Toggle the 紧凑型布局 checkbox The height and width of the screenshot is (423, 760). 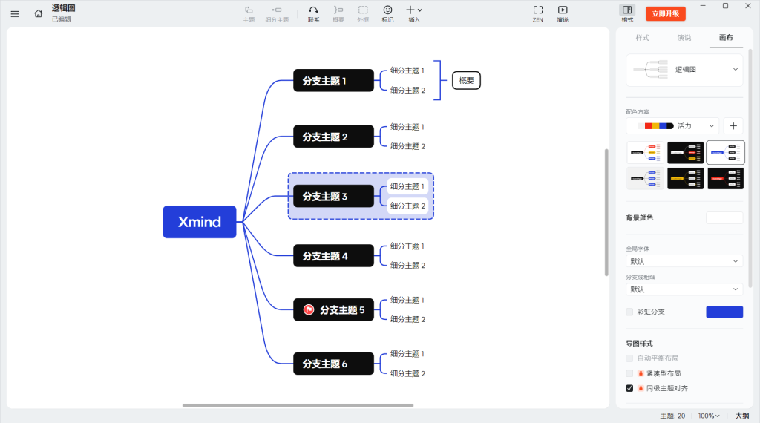pyautogui.click(x=629, y=373)
